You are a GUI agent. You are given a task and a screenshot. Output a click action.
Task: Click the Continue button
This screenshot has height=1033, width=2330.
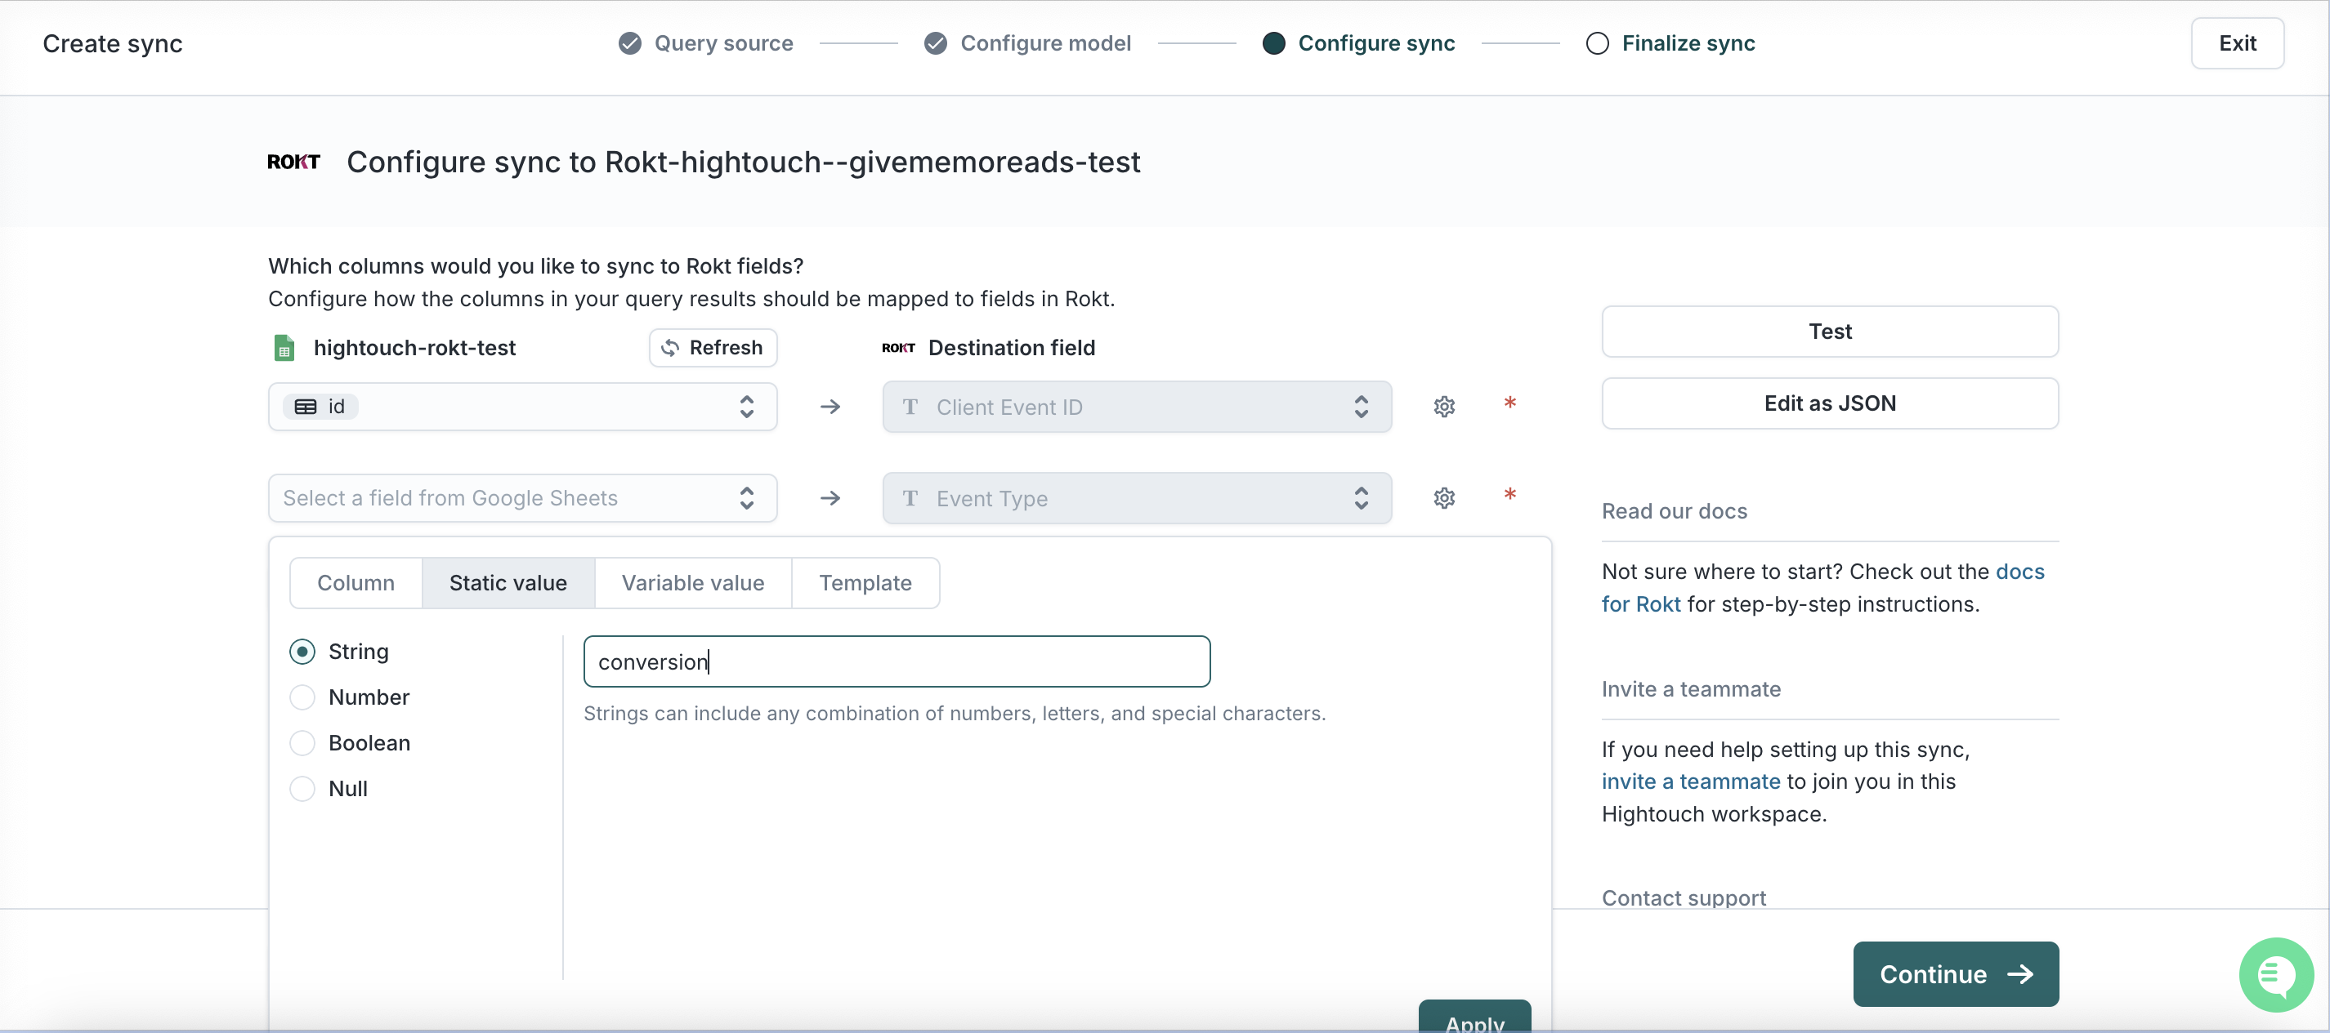[x=1956, y=974]
